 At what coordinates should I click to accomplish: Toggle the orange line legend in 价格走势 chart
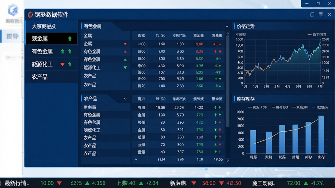[317, 34]
